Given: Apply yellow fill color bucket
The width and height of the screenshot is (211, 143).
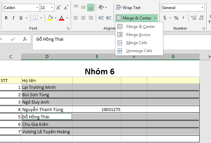Looking at the screenshot, I should (50, 18).
